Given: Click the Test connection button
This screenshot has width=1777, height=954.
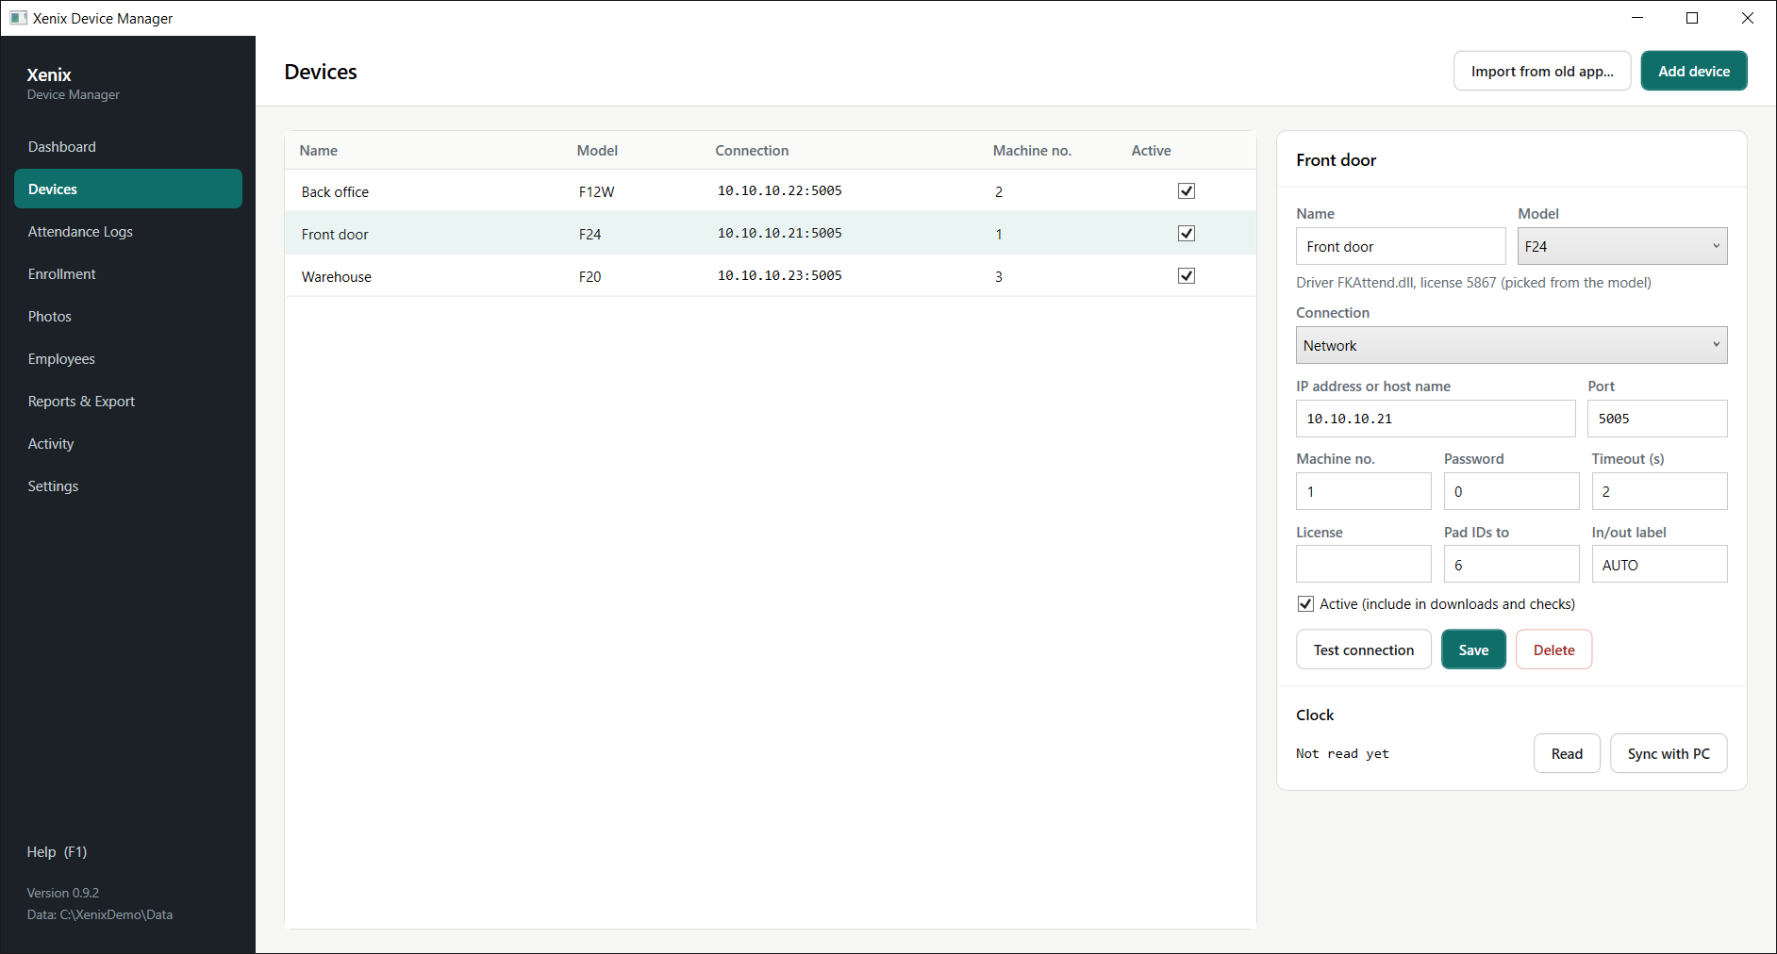Looking at the screenshot, I should coord(1364,650).
